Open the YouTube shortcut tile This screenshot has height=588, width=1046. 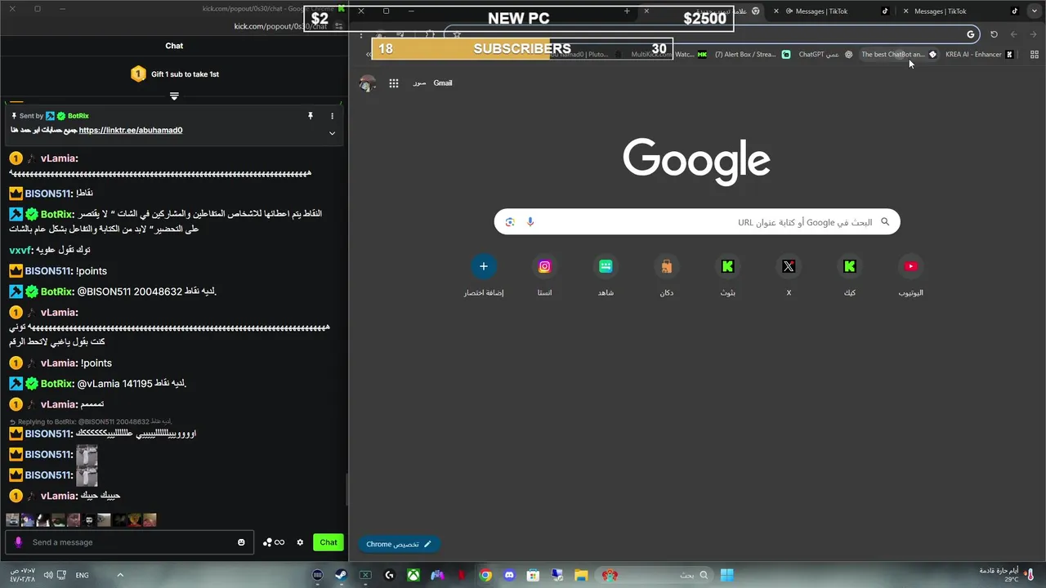pos(910,275)
